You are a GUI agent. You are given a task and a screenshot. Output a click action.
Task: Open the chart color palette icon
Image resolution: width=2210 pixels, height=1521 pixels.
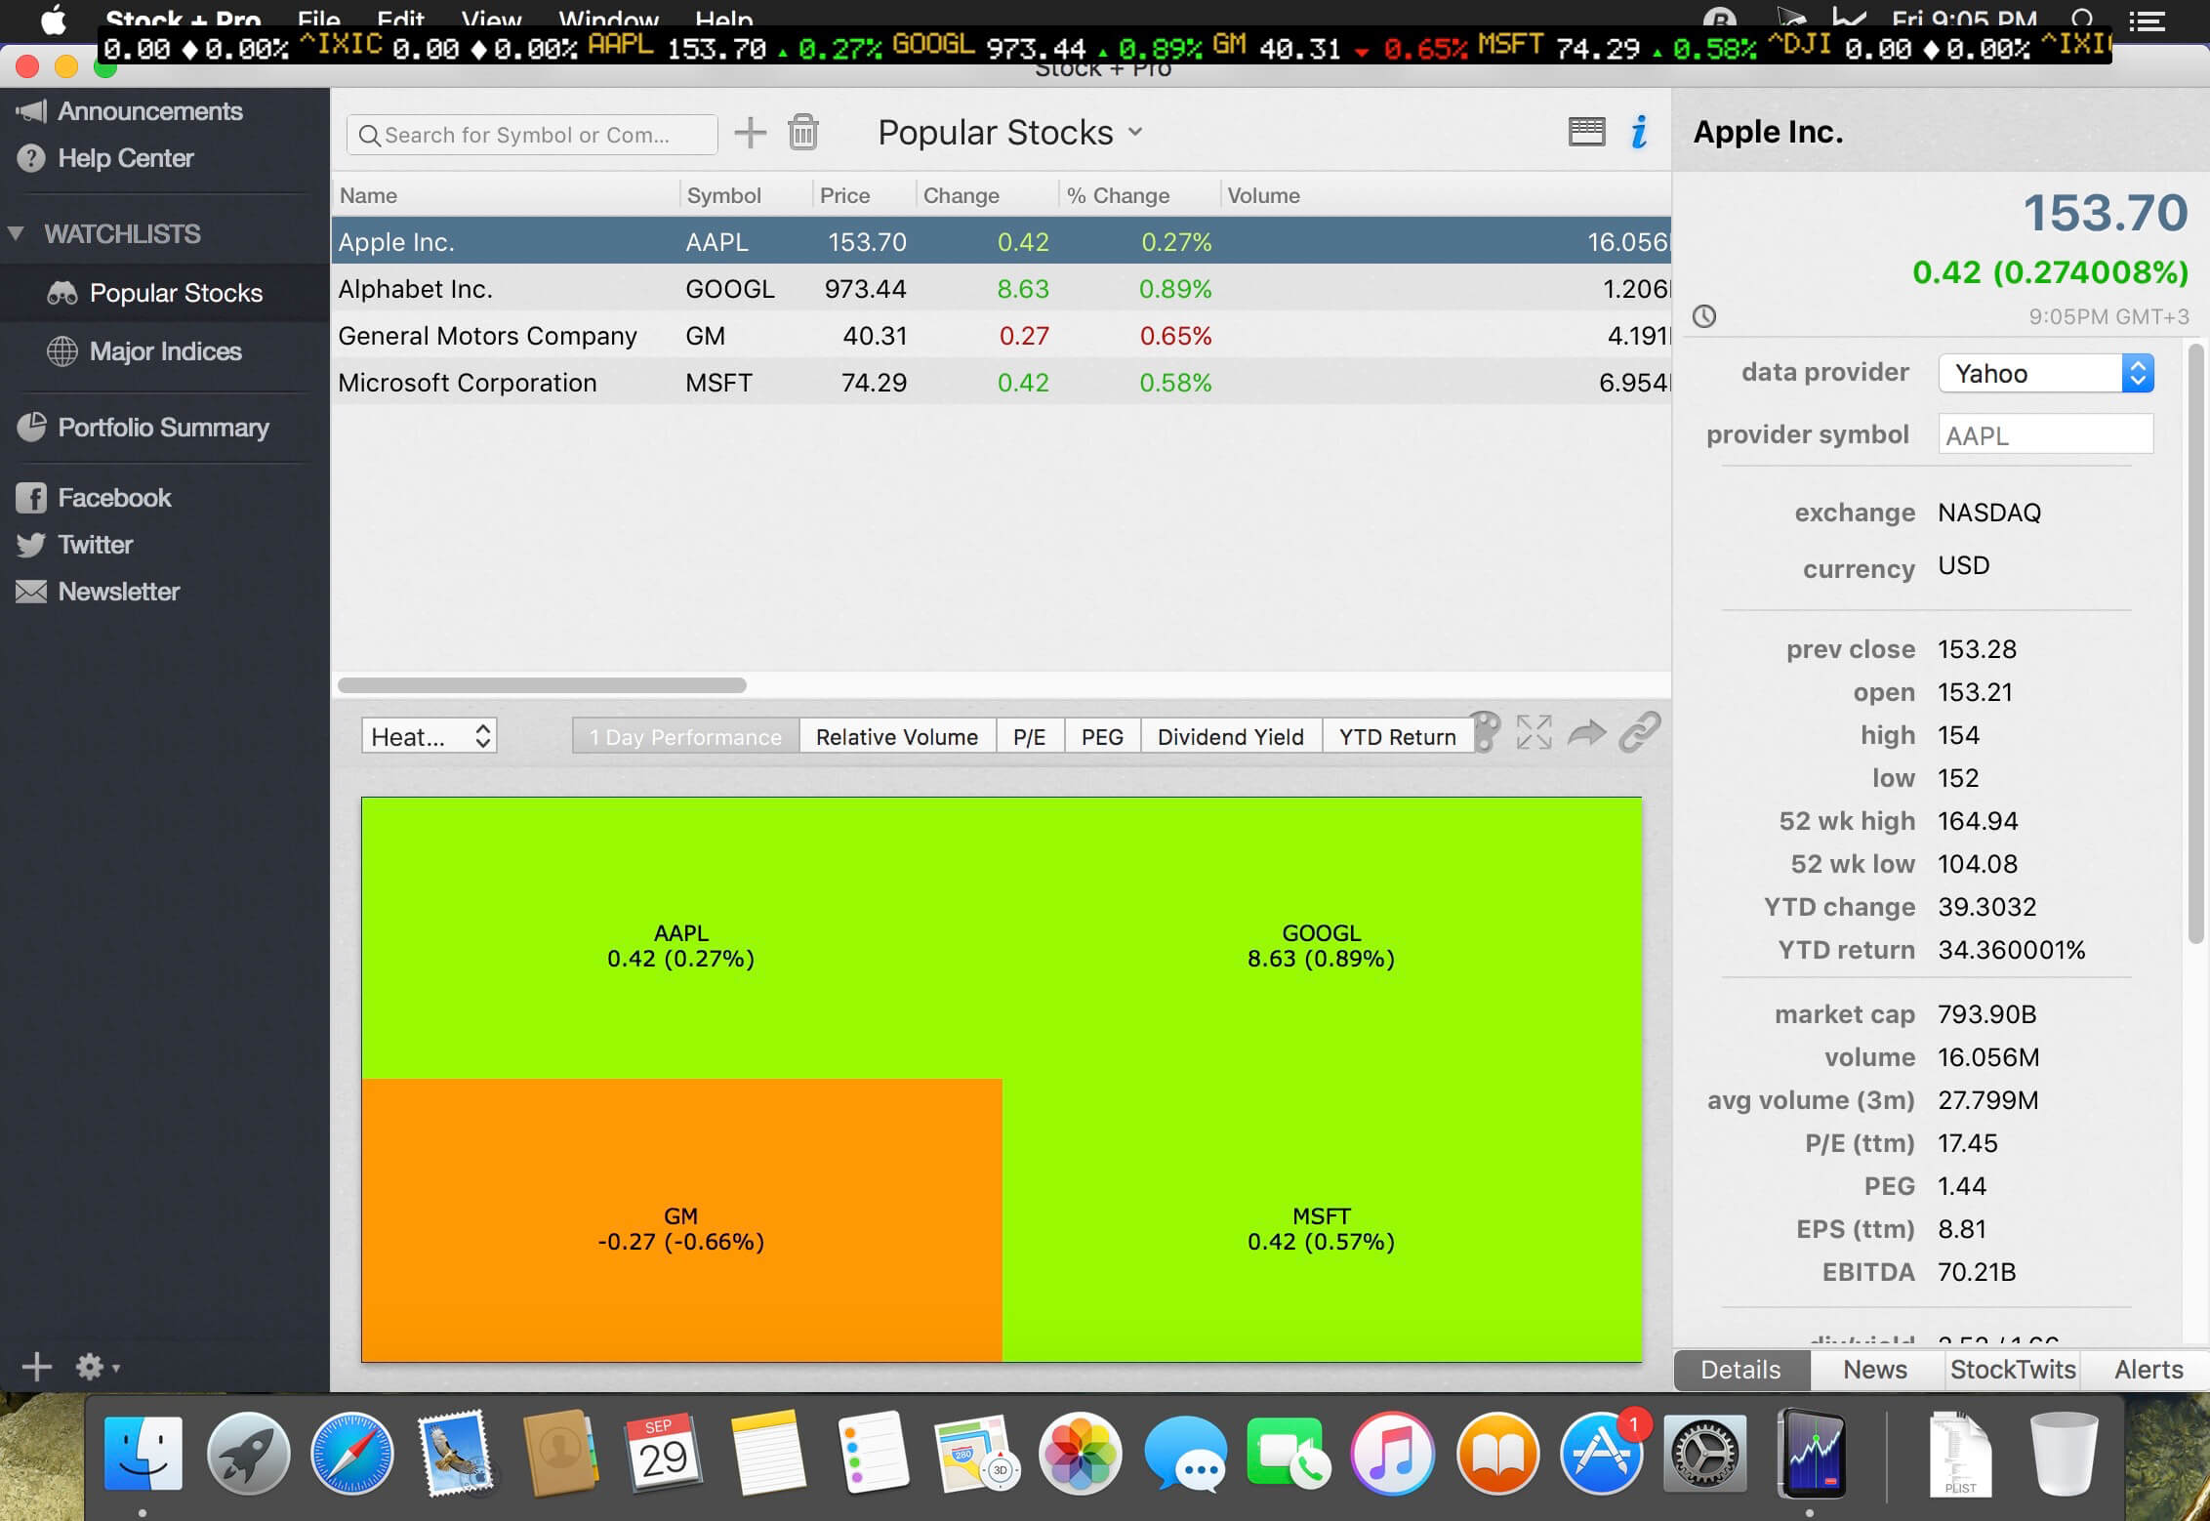(1485, 731)
